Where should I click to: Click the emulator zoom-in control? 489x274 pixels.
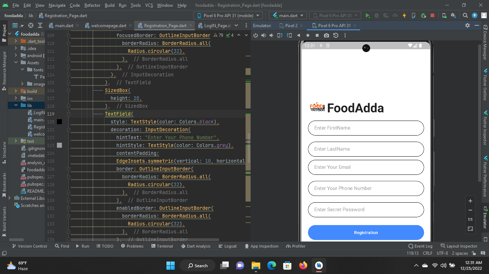tap(470, 201)
